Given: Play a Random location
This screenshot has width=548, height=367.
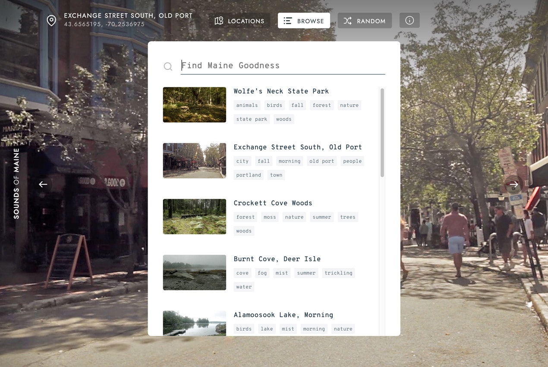Looking at the screenshot, I should 365,21.
